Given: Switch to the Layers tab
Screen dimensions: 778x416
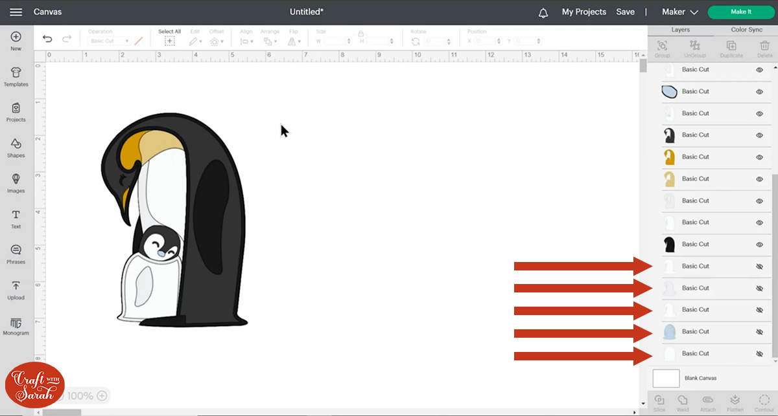Looking at the screenshot, I should 680,30.
